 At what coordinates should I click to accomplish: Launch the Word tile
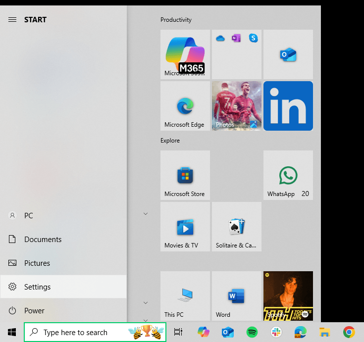pyautogui.click(x=237, y=296)
